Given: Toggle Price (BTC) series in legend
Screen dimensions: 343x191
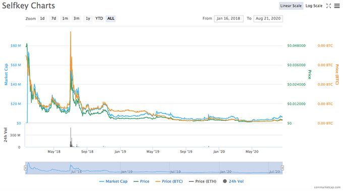Looking at the screenshot, I should (x=169, y=181).
